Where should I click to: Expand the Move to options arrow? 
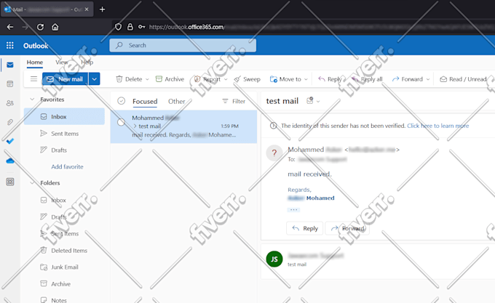(x=306, y=79)
